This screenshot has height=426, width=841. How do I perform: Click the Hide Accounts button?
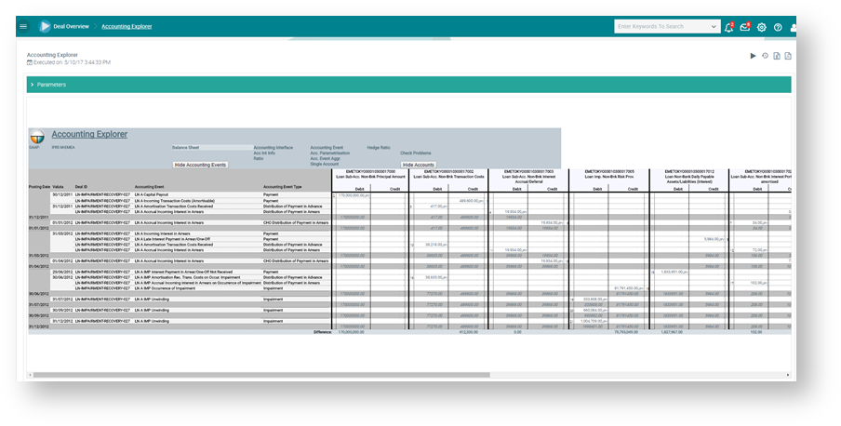tap(419, 165)
